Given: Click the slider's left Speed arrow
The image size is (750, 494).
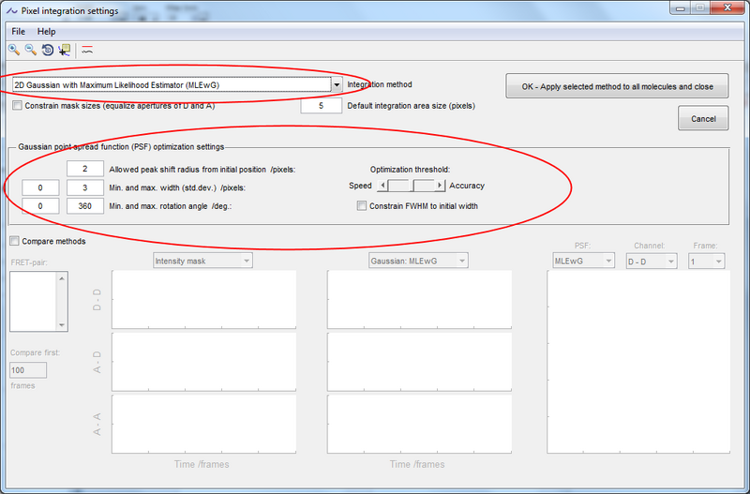Looking at the screenshot, I should point(382,186).
